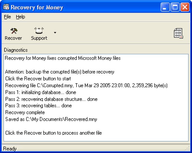Select the 'Recovery complete' line
The width and height of the screenshot is (192, 153).
[x=25, y=112]
